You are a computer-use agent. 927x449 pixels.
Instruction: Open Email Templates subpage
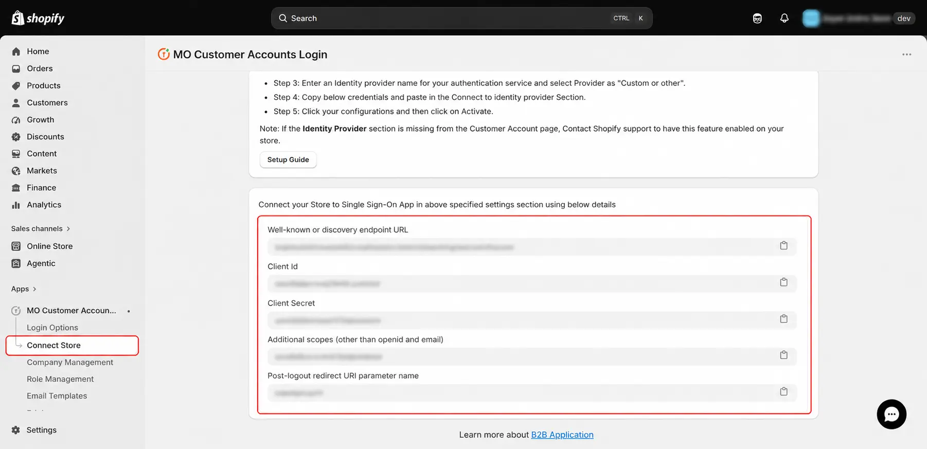(x=57, y=396)
